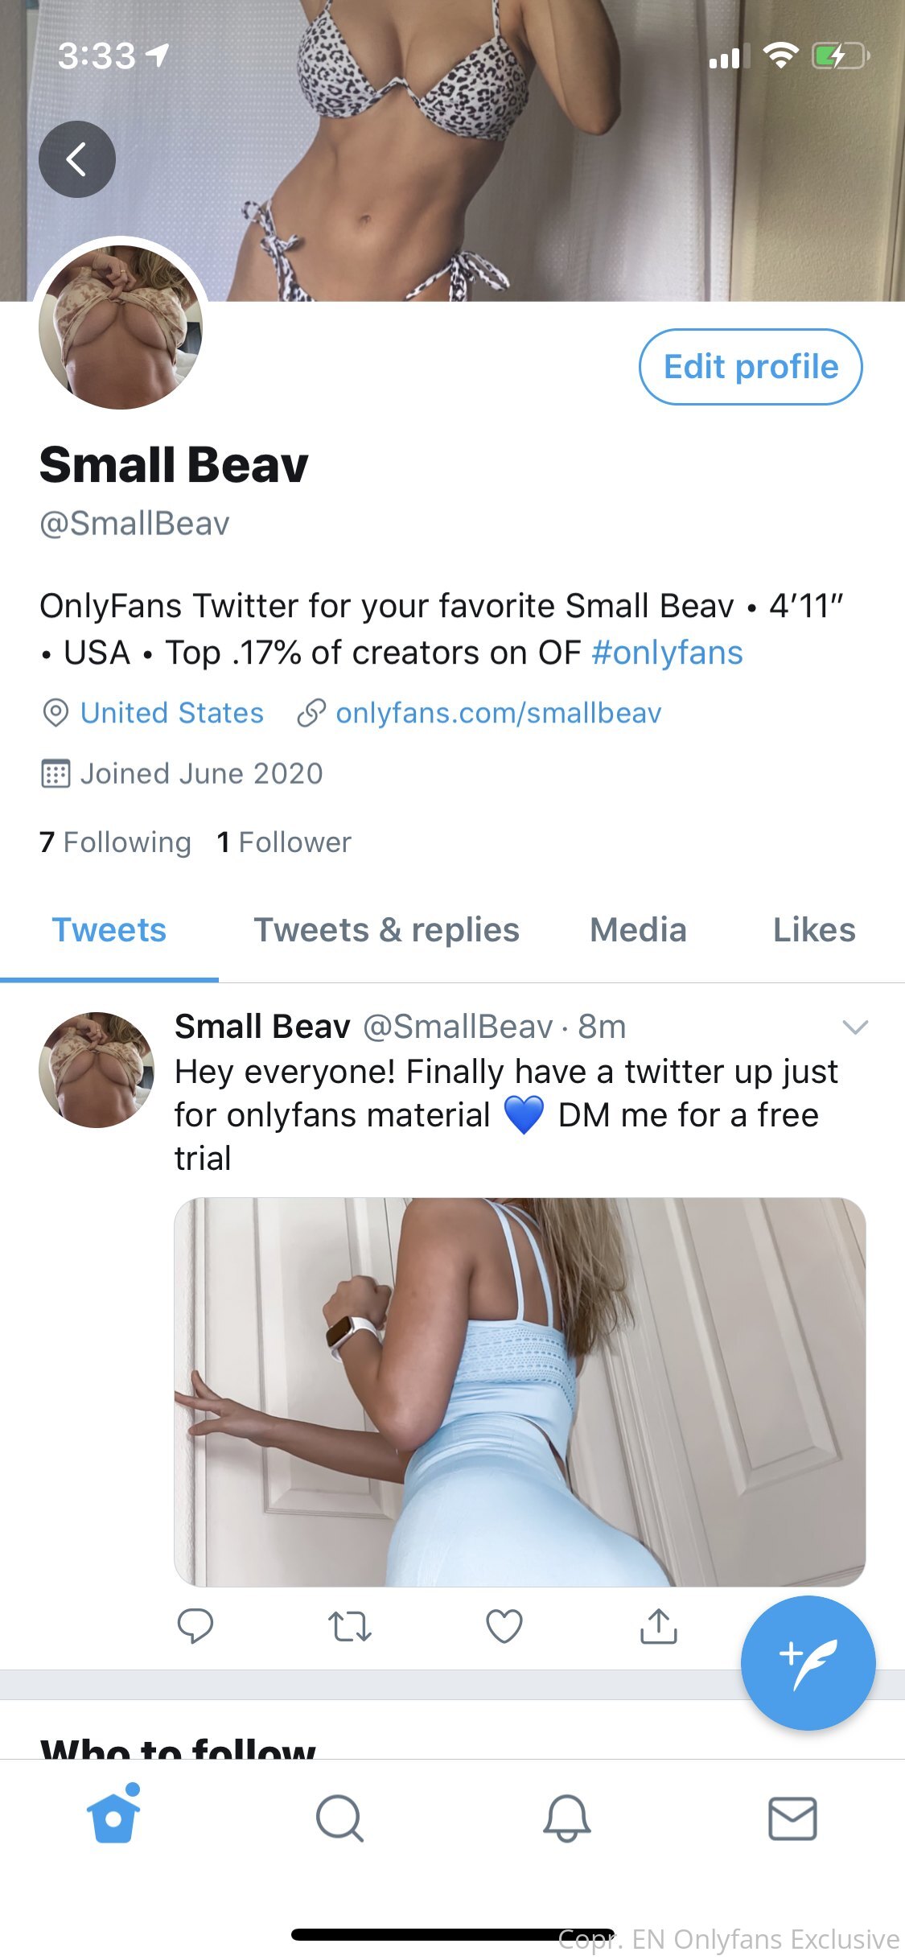Screen dimensions: 905x1960
Task: Like the tweet with heart icon
Action: pos(504,1626)
